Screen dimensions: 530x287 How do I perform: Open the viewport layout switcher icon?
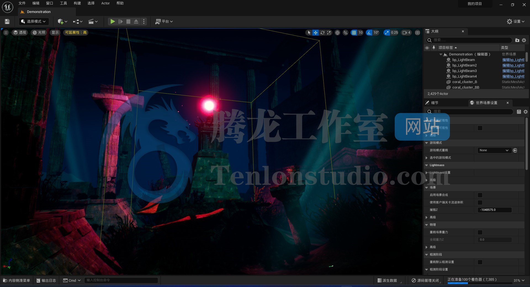tap(418, 33)
